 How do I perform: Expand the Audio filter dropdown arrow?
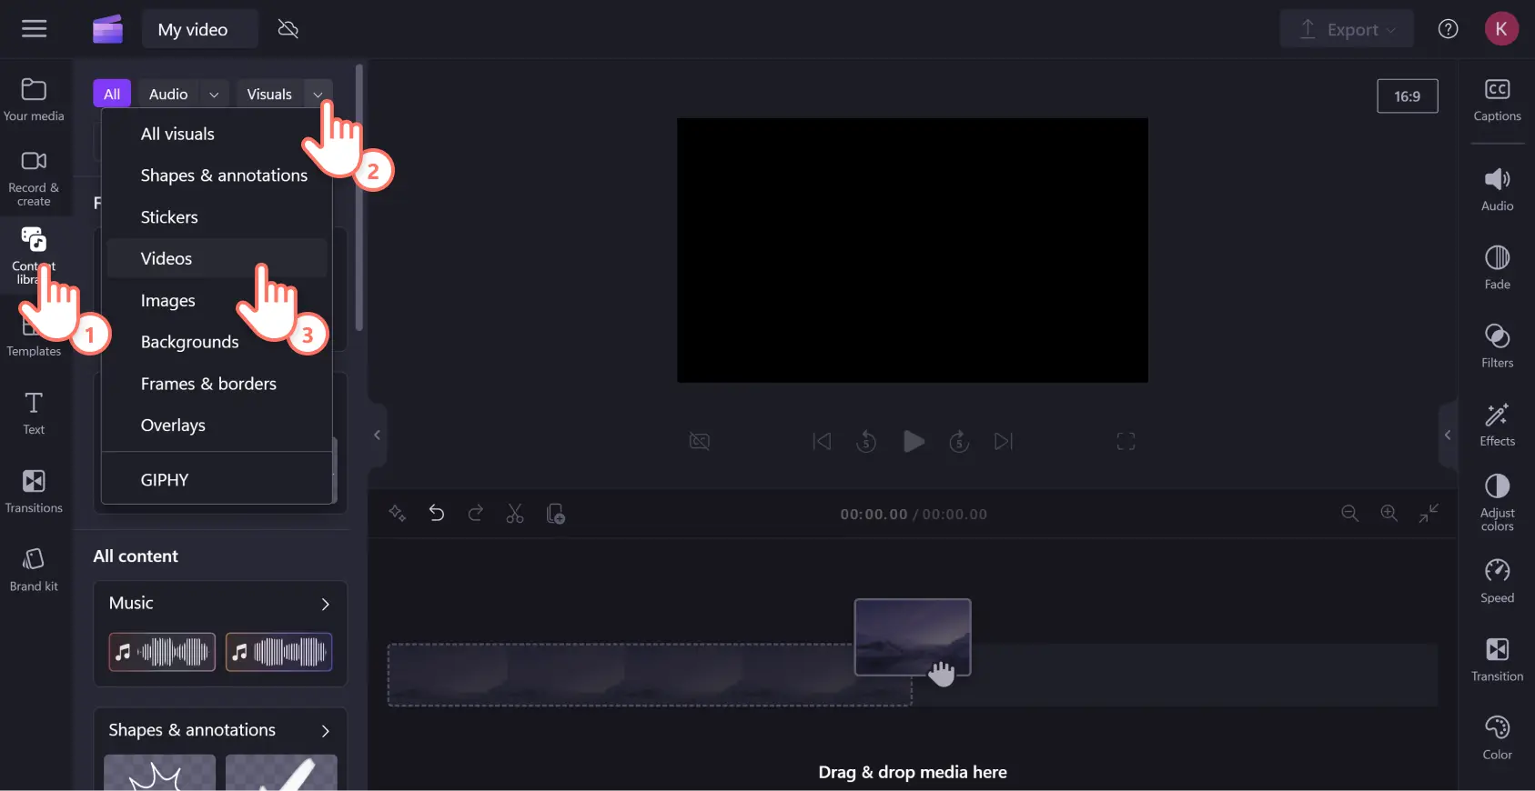tap(214, 95)
